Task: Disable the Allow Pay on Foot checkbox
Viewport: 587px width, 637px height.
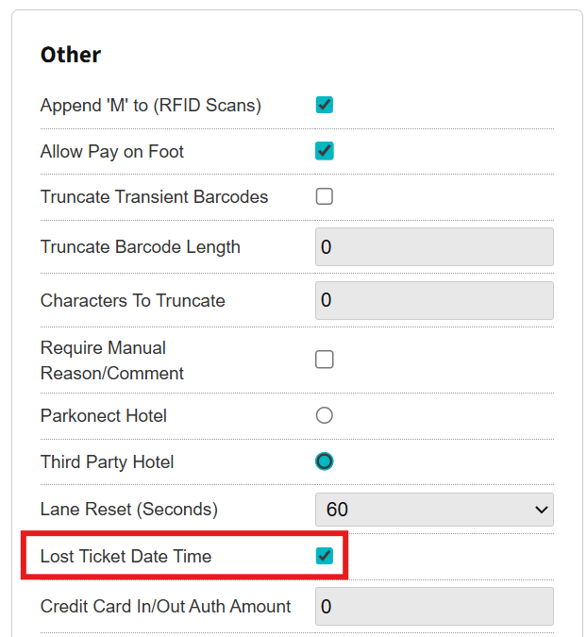Action: 325,151
